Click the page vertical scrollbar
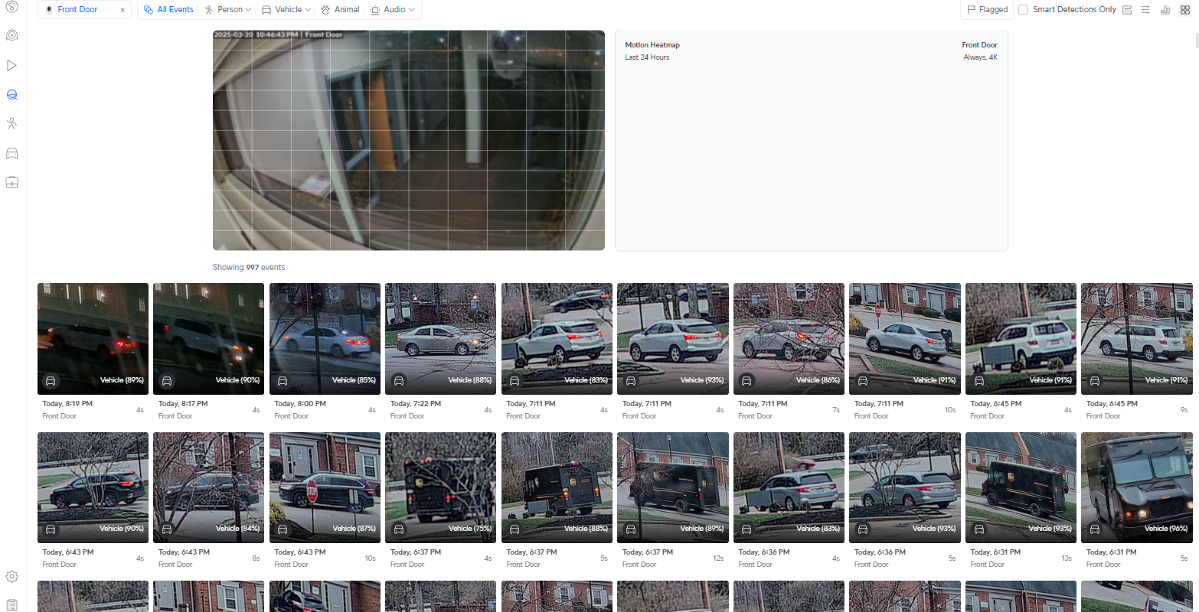Screen dimensions: 1199x612 point(1197,41)
